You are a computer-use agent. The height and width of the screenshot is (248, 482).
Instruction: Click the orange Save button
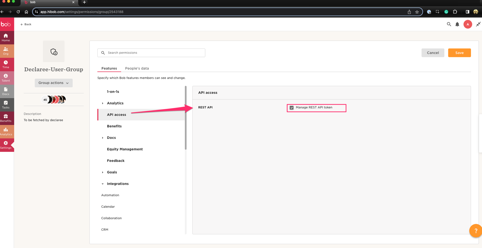459,53
